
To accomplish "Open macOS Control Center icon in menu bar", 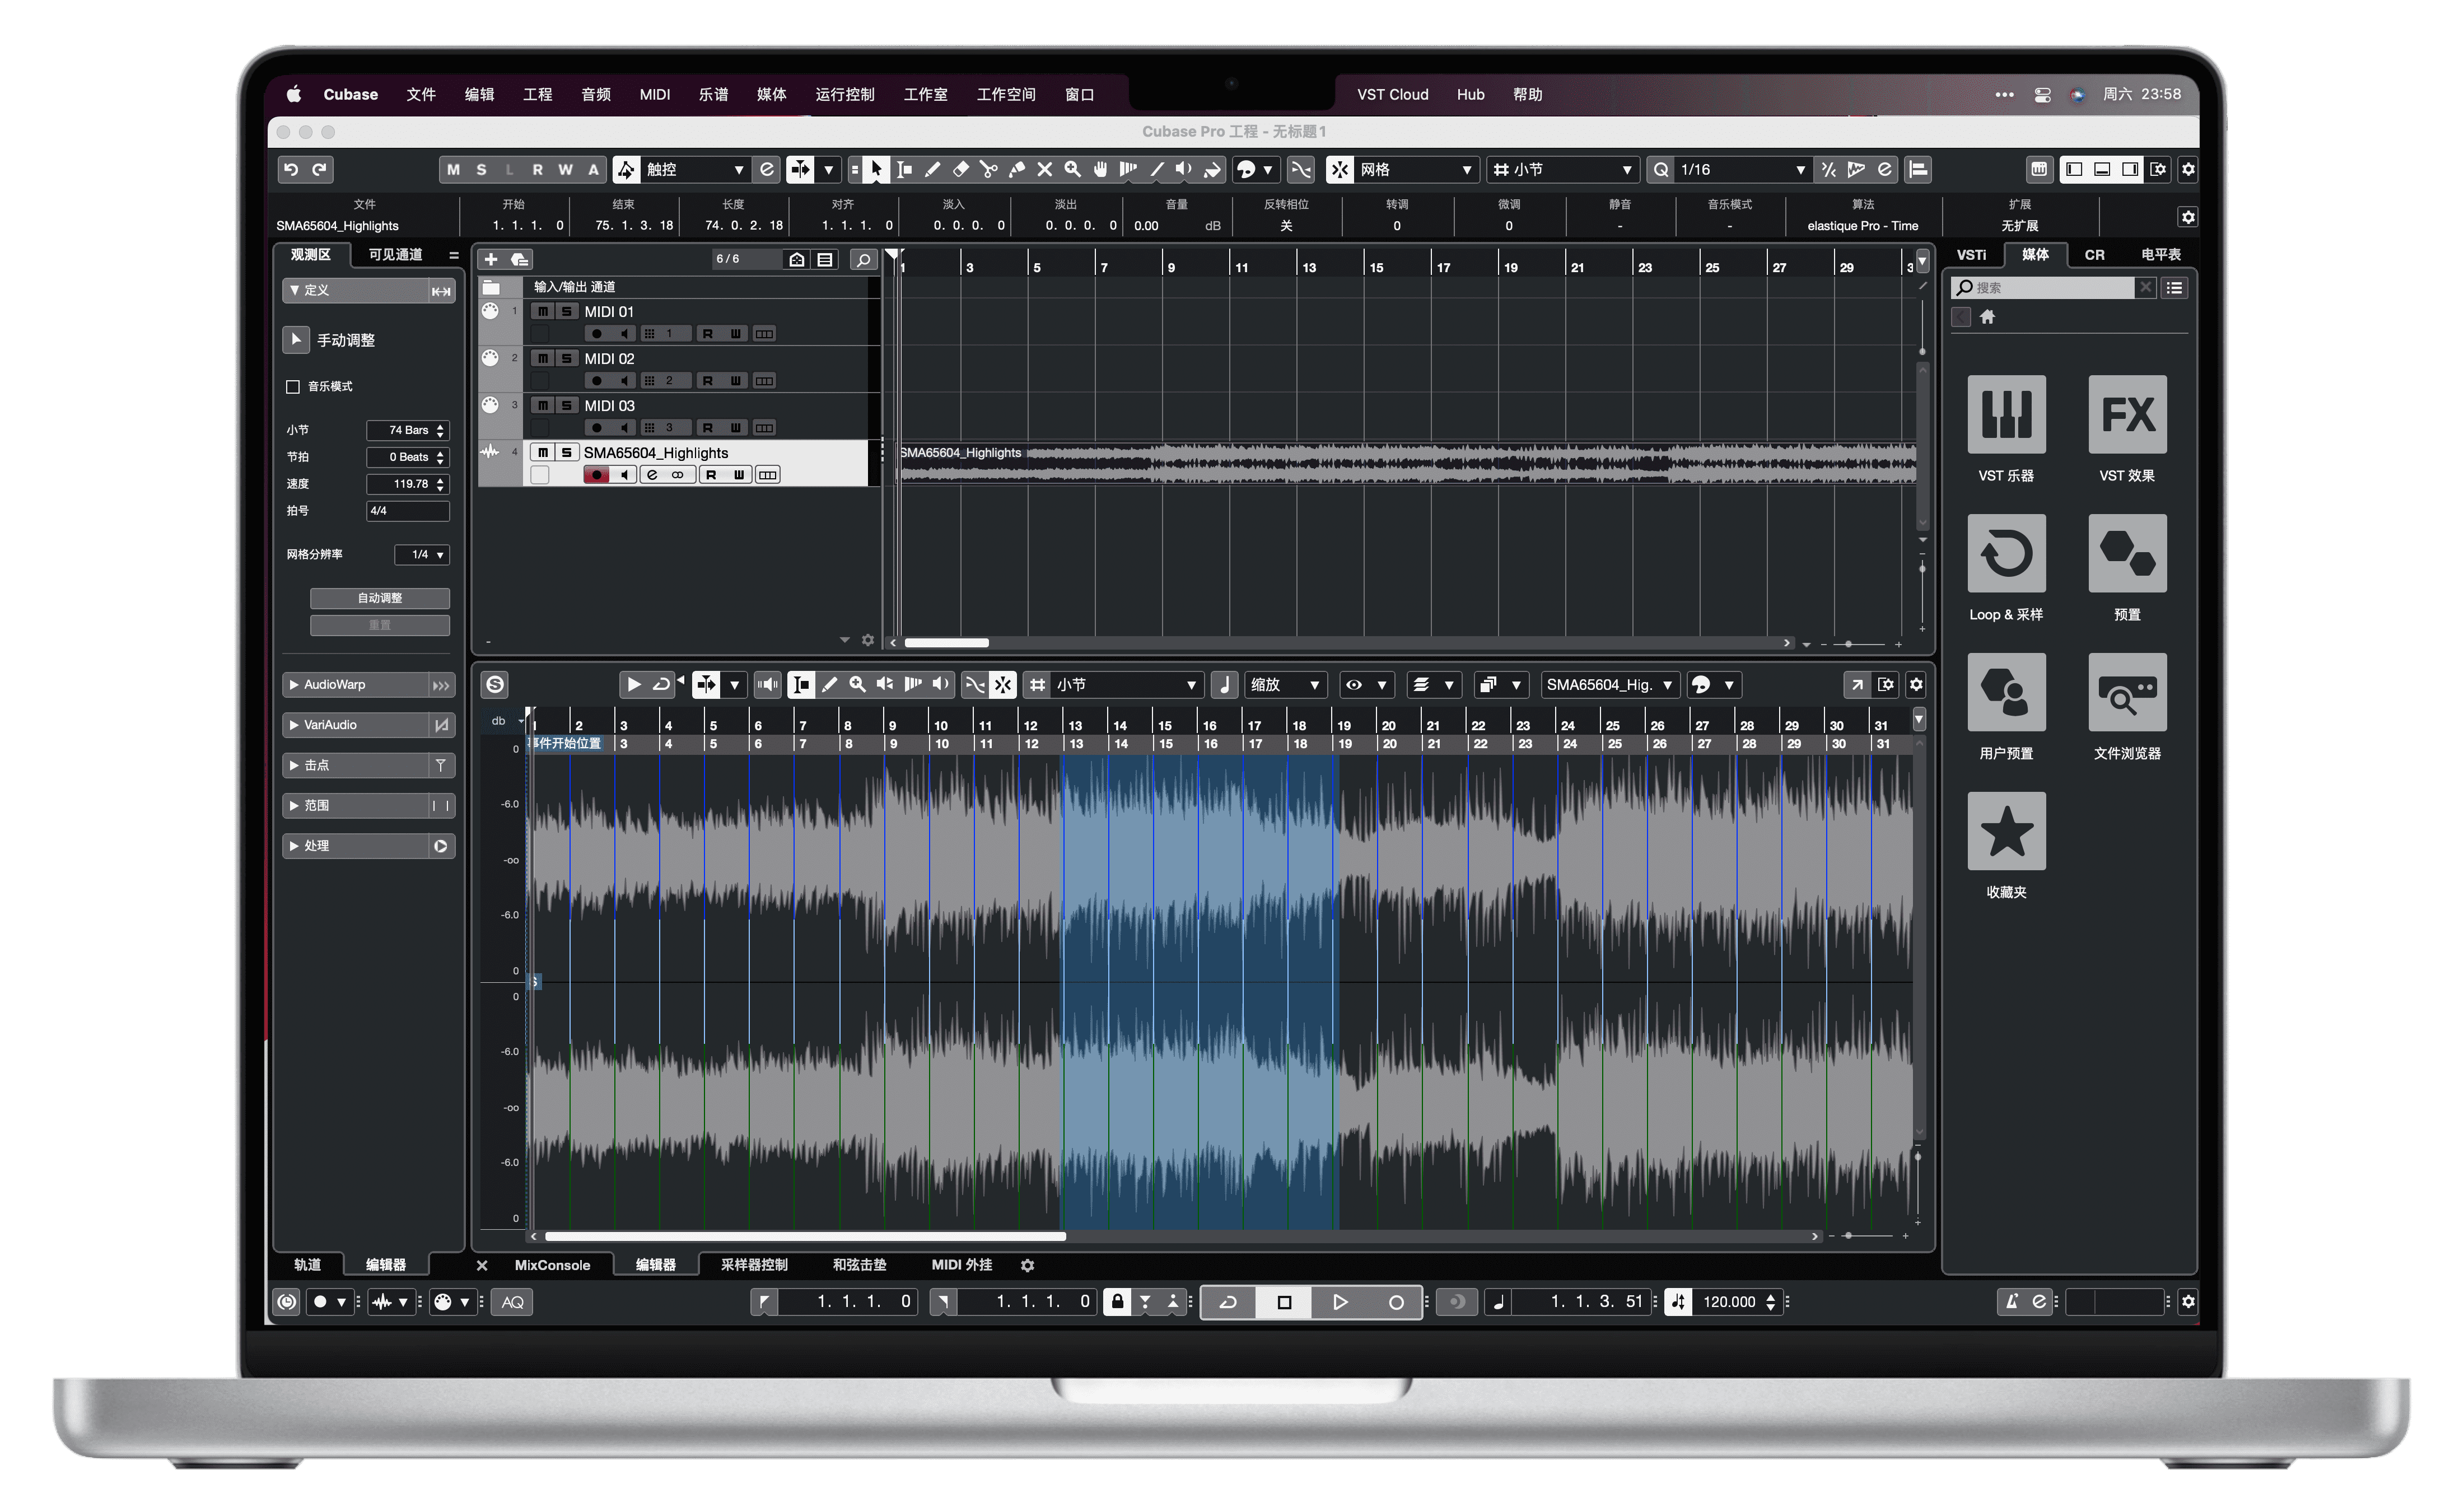I will (x=2042, y=94).
